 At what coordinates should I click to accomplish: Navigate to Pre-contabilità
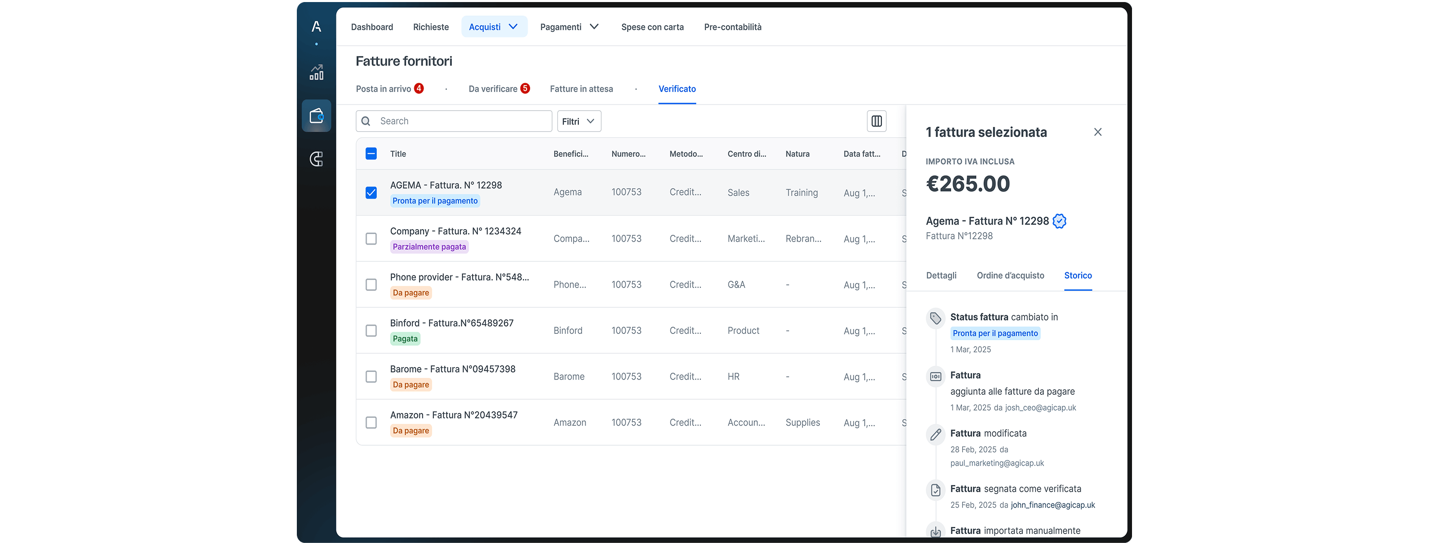coord(733,27)
